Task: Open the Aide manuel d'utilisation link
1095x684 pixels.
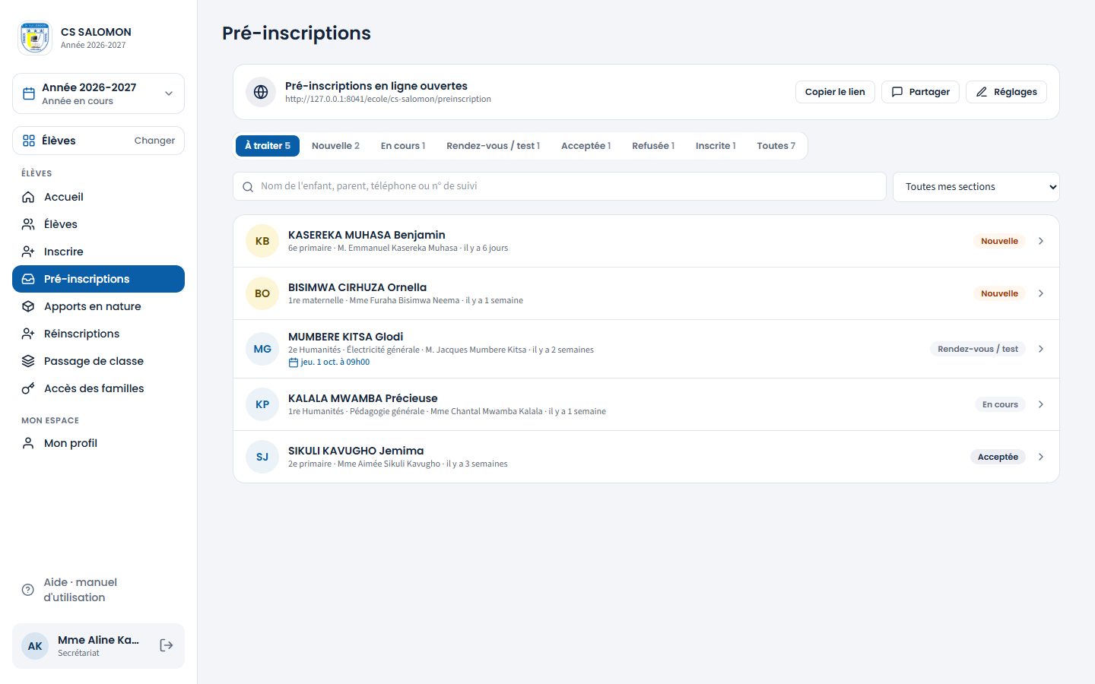Action: tap(98, 590)
